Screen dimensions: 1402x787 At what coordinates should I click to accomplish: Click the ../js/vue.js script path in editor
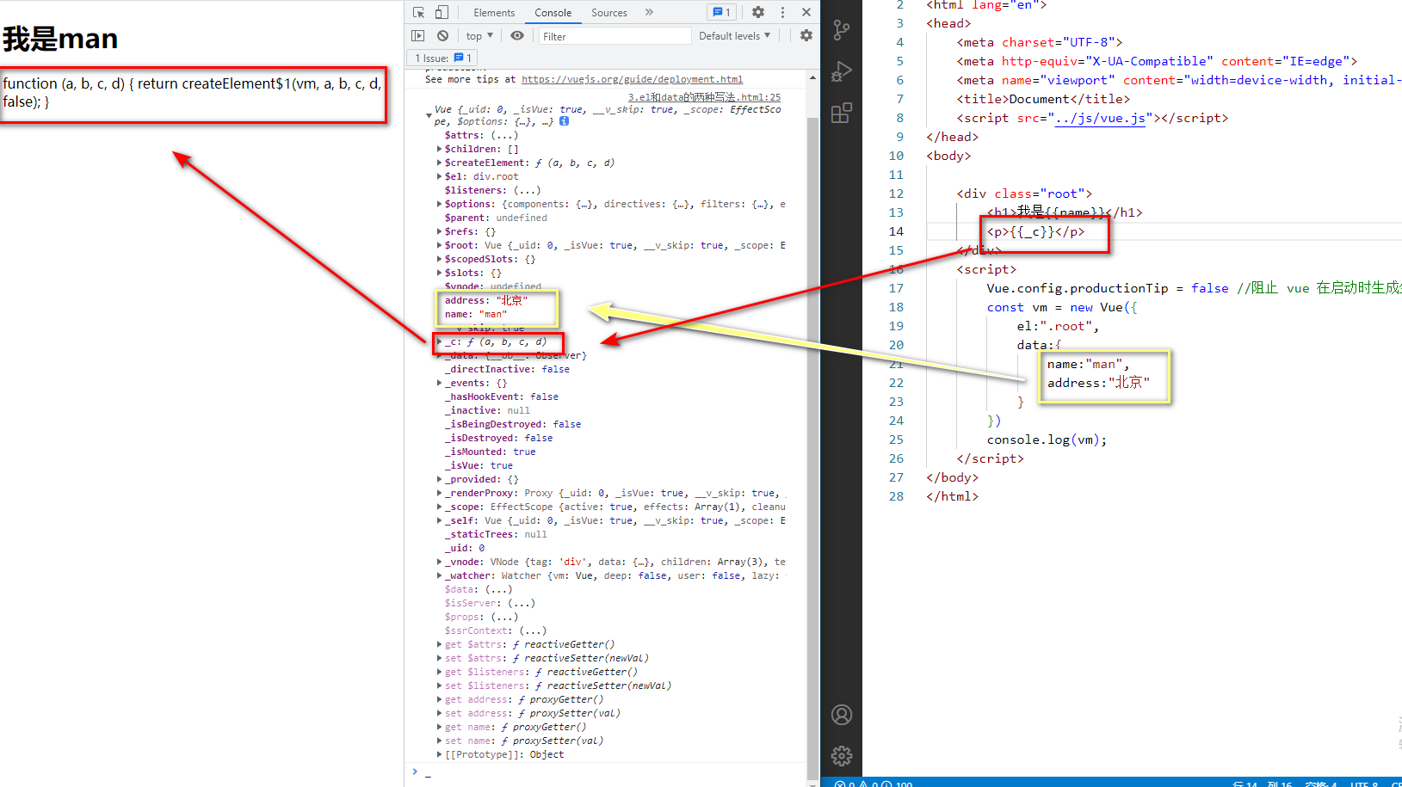pyautogui.click(x=1101, y=118)
